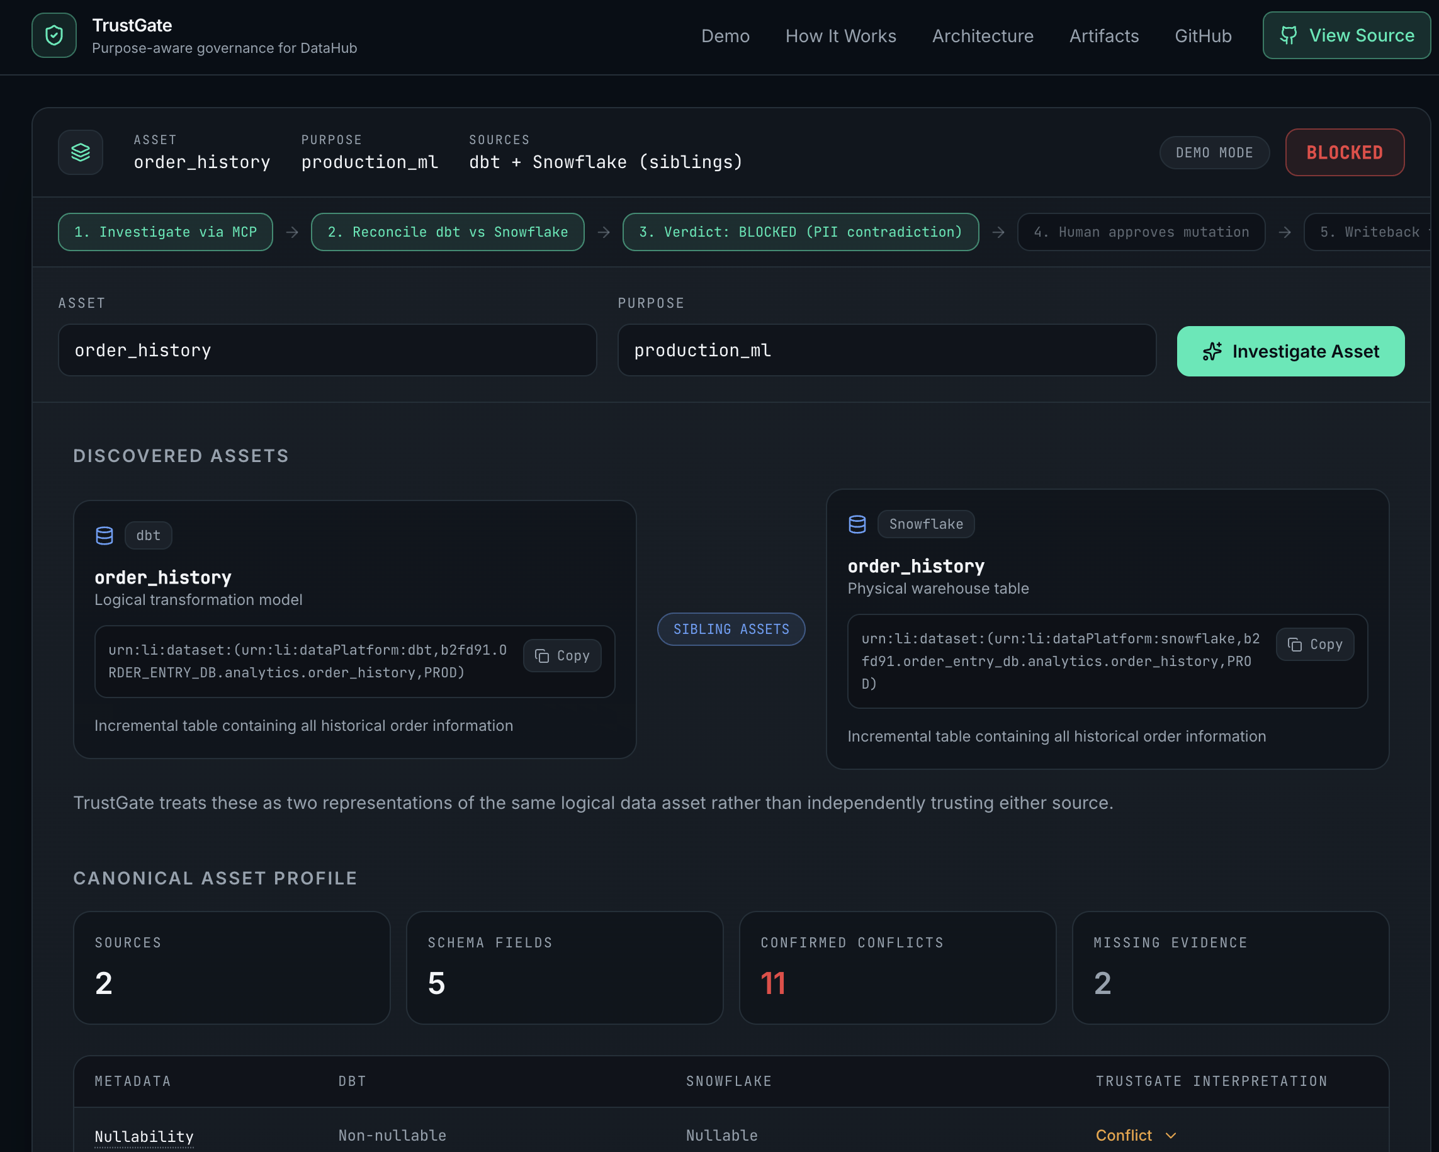Click the Non-nullable dbt cell
The image size is (1439, 1152).
392,1135
